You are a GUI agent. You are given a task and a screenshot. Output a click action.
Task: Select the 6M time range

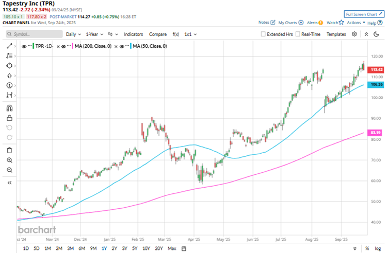pyautogui.click(x=82, y=249)
